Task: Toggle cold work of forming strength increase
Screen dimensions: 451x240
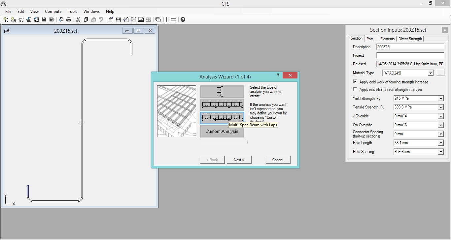Action: point(355,82)
